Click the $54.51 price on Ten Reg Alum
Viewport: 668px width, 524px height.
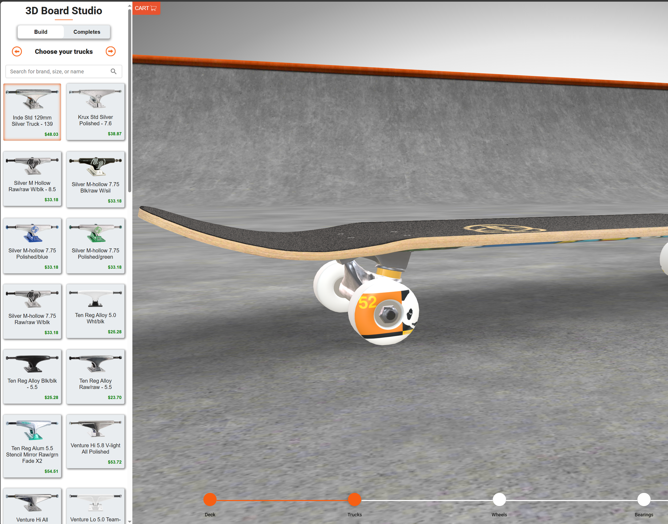pyautogui.click(x=51, y=471)
